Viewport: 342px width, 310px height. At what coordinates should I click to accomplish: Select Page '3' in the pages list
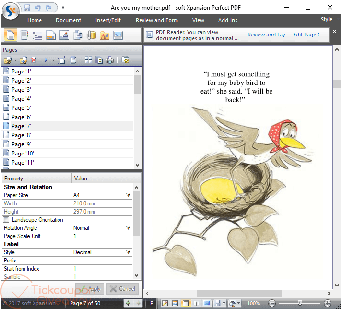pyautogui.click(x=68, y=90)
